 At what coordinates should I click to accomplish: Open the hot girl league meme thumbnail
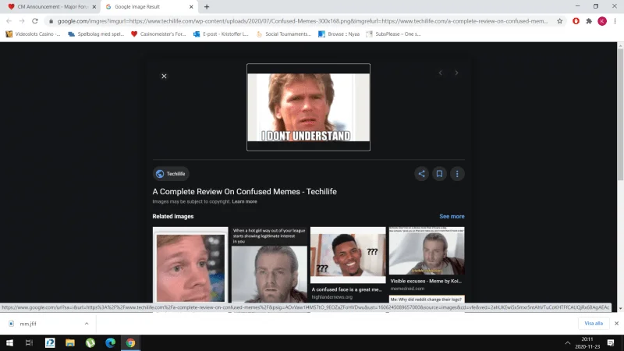269,265
